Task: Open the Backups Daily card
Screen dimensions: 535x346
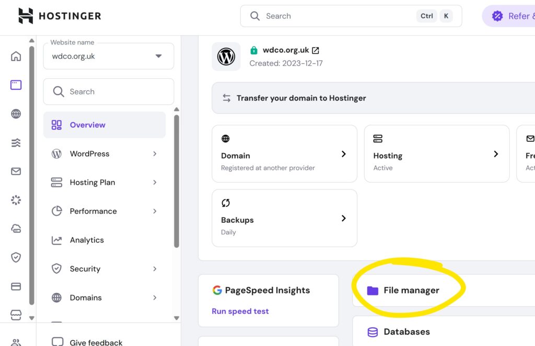Action: [284, 218]
